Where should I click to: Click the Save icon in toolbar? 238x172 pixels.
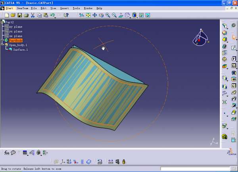pos(19,15)
